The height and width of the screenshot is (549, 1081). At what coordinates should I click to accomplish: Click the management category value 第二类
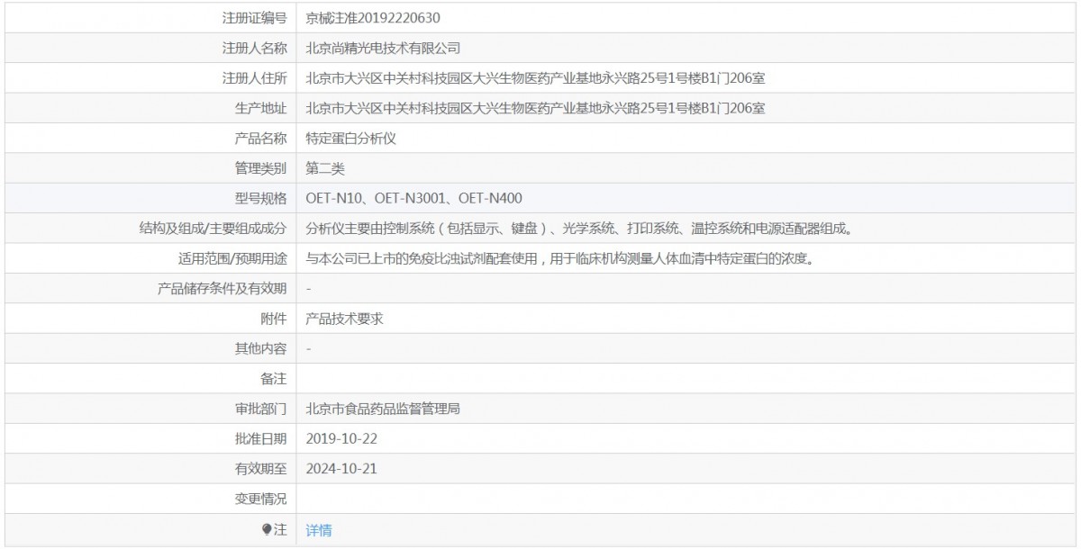[325, 168]
